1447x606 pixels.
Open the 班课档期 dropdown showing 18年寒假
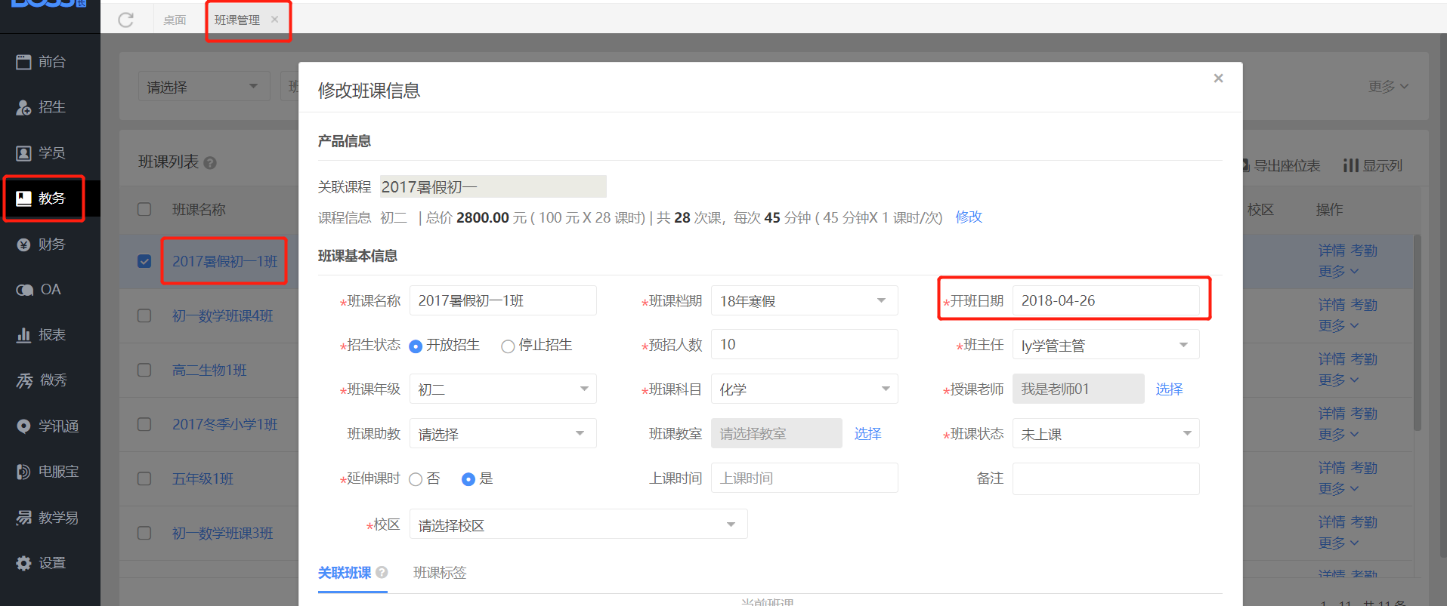tap(804, 300)
